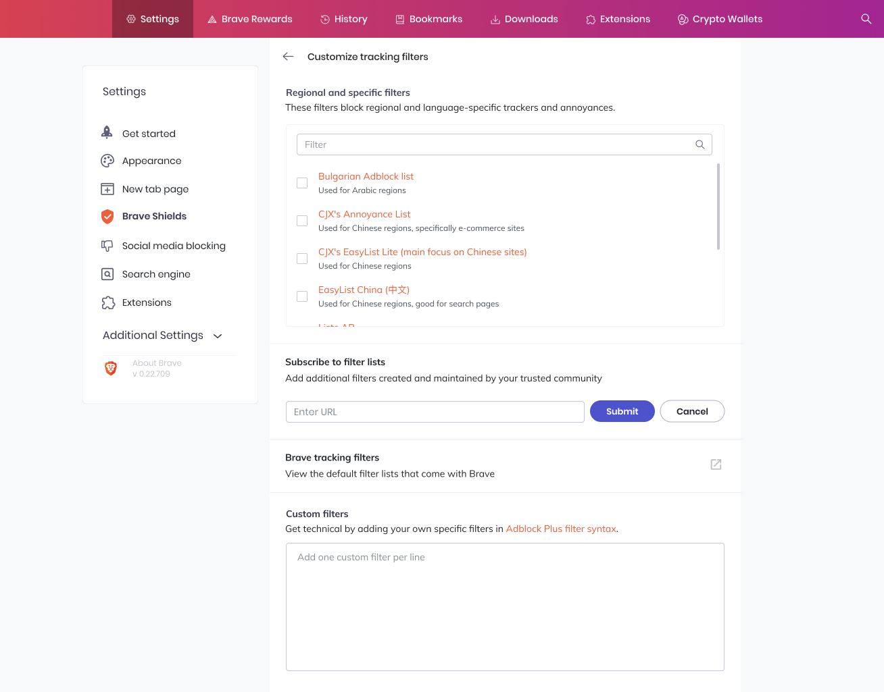Click the Submit button

point(622,411)
